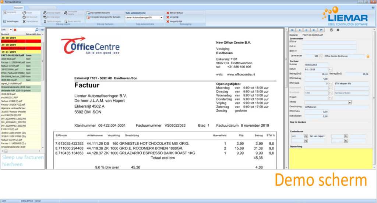Click the Zet Correct ribbon button
The image size is (377, 203).
coord(30,17)
